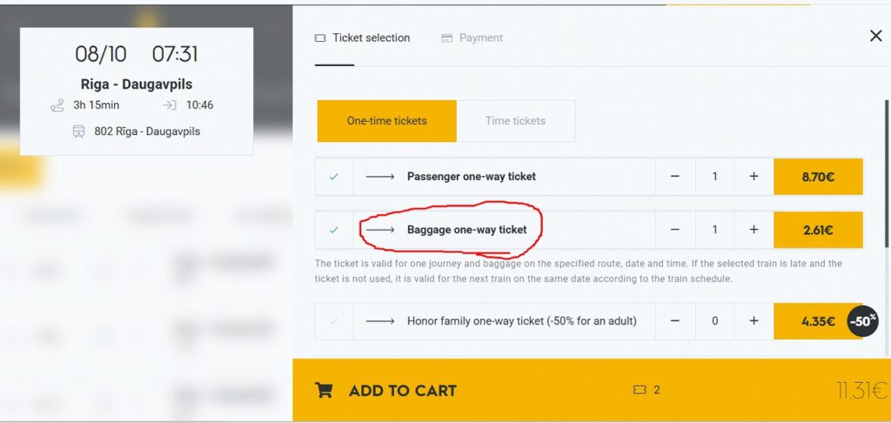Image resolution: width=891 pixels, height=423 pixels.
Task: Enable Honor family ticket checkmark
Action: pyautogui.click(x=334, y=321)
